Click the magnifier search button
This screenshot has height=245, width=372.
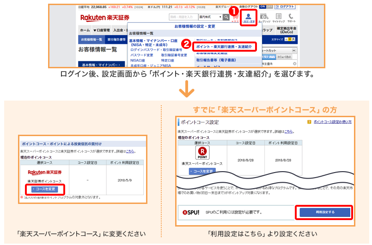(x=226, y=17)
